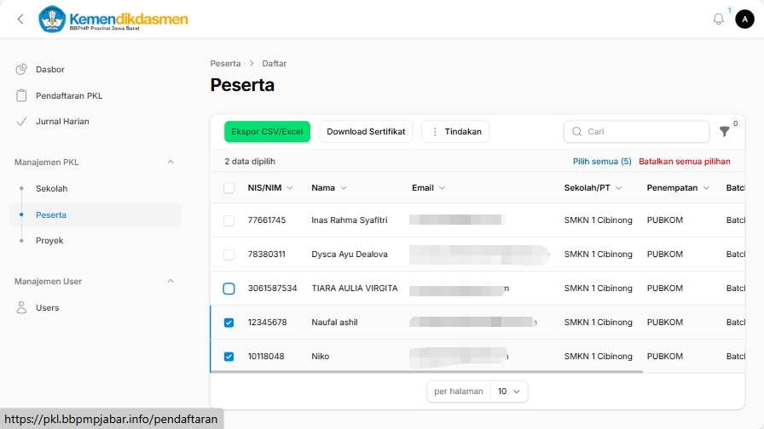This screenshot has height=429, width=764.
Task: Click the Users person icon
Action: (x=21, y=307)
